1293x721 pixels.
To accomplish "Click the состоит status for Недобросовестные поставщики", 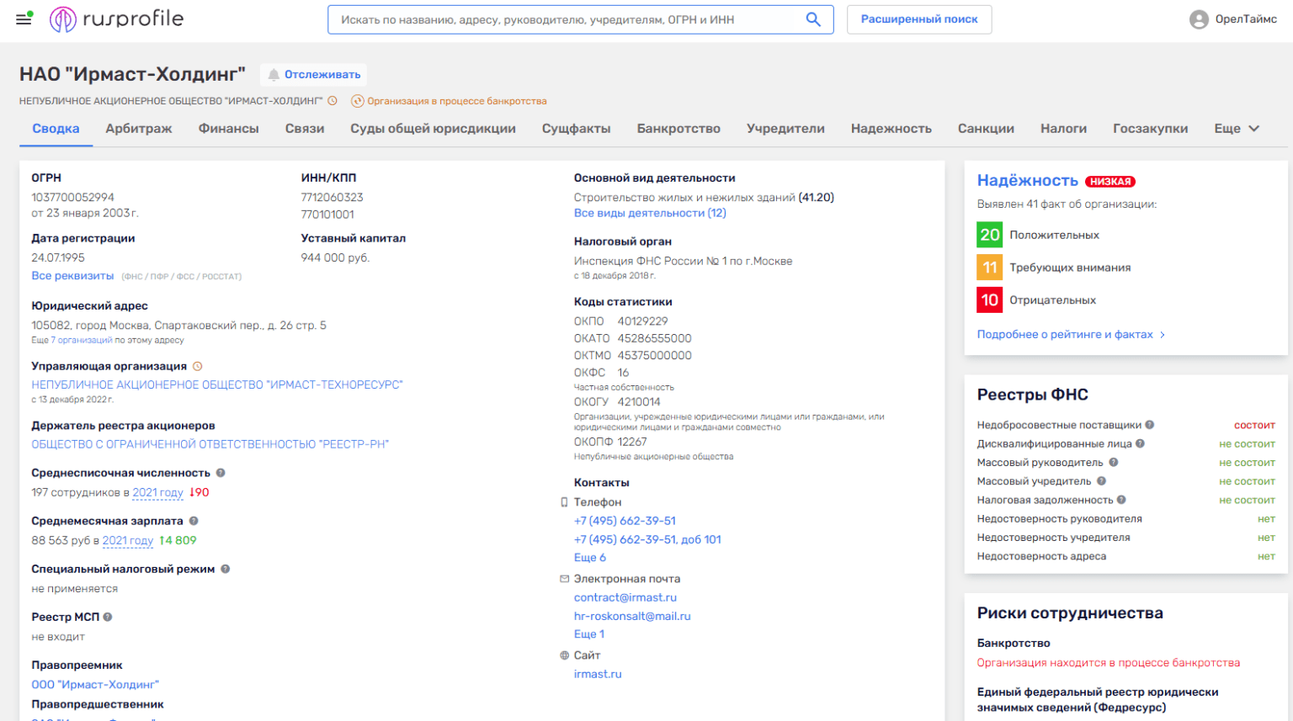I will 1254,426.
